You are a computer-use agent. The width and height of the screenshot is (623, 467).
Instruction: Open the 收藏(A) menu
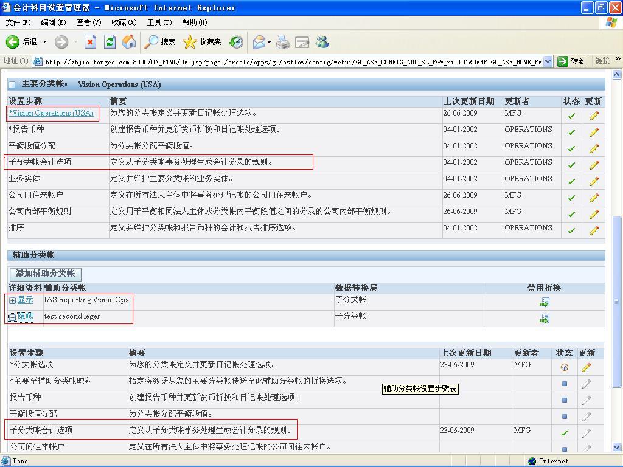[x=124, y=22]
